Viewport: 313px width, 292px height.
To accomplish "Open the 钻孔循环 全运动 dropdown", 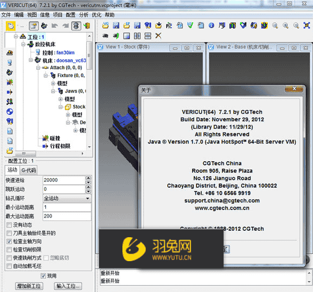I will tap(67, 198).
